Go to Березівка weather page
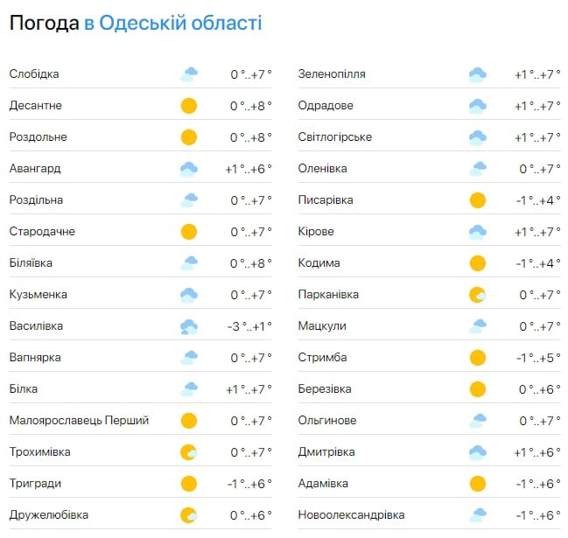 pos(325,389)
